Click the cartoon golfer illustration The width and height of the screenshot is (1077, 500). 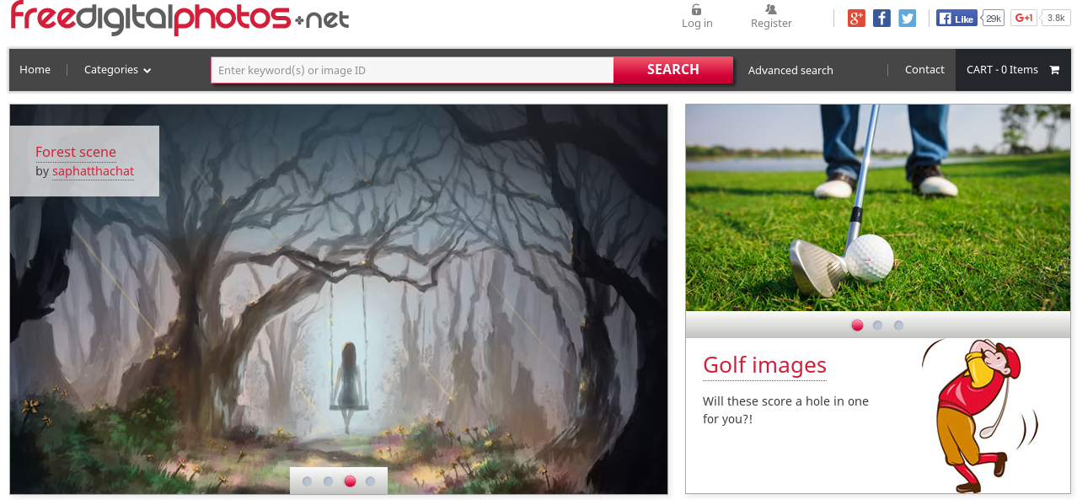tap(980, 416)
